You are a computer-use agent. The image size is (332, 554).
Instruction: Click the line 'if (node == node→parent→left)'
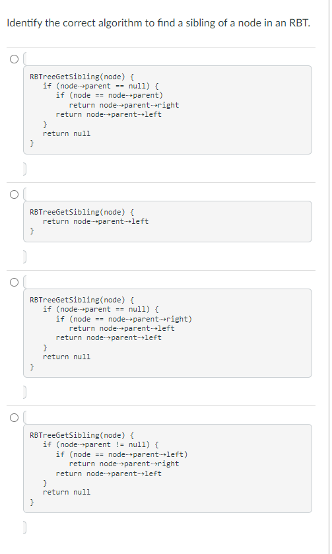(x=122, y=454)
